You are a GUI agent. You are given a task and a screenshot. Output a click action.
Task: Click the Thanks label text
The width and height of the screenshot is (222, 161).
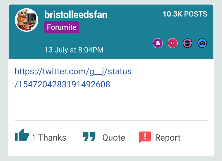(x=52, y=138)
